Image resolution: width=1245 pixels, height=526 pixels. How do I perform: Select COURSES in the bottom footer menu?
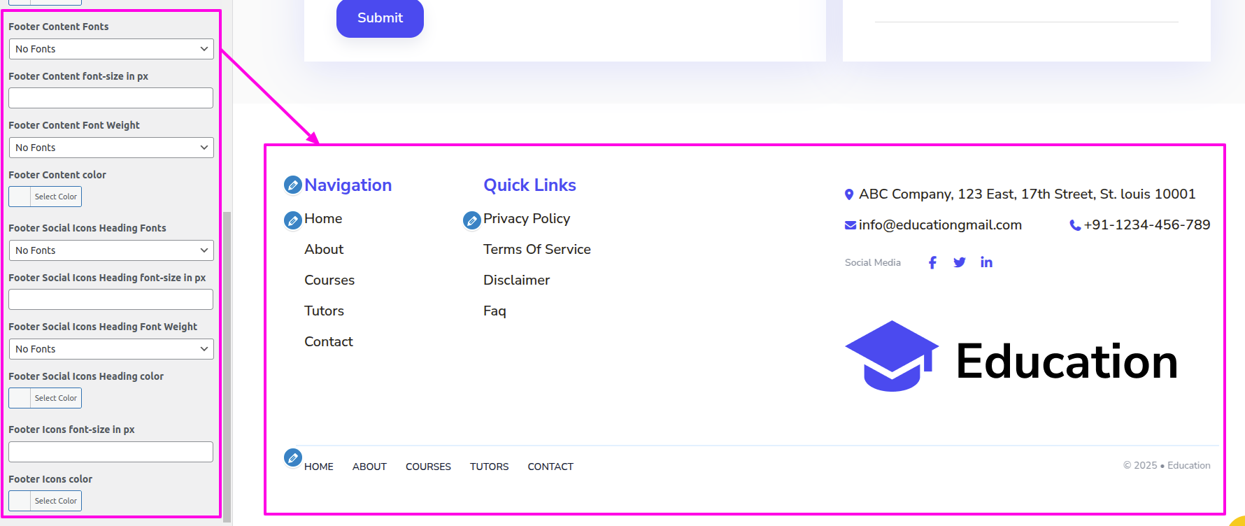click(x=428, y=467)
